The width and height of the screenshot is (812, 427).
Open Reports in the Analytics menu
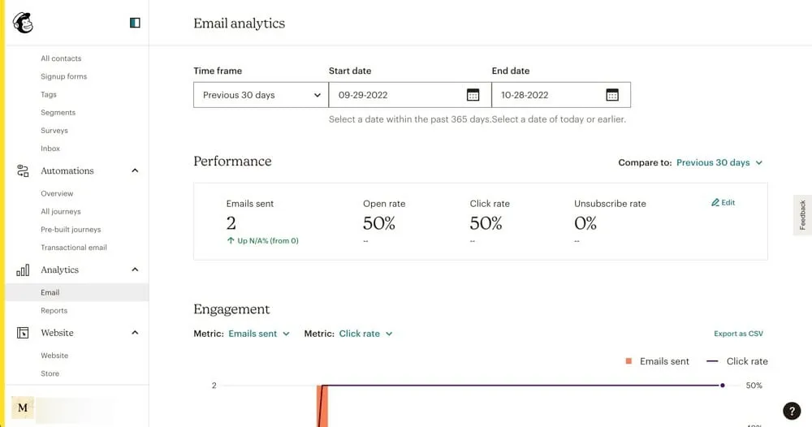coord(54,311)
